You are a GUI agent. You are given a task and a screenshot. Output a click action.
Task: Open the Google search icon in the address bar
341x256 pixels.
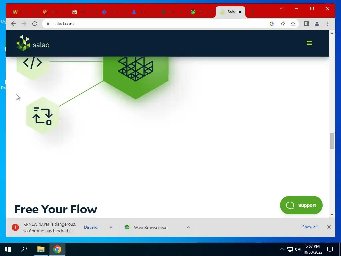point(272,24)
